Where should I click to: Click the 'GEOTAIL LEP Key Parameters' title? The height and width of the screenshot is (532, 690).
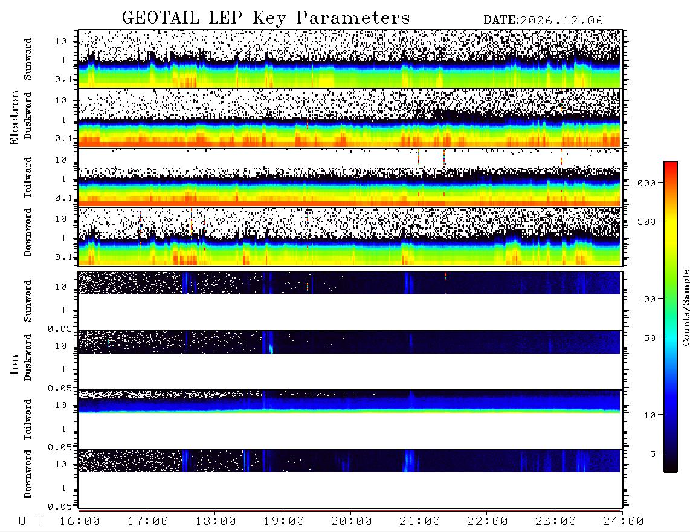click(266, 19)
